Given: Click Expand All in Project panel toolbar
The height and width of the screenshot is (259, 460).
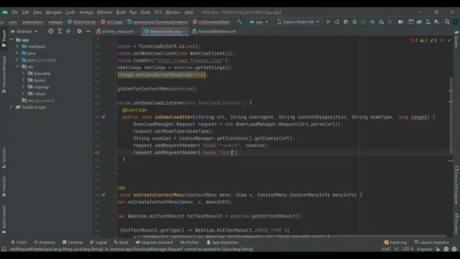Looking at the screenshot, I should (x=60, y=31).
